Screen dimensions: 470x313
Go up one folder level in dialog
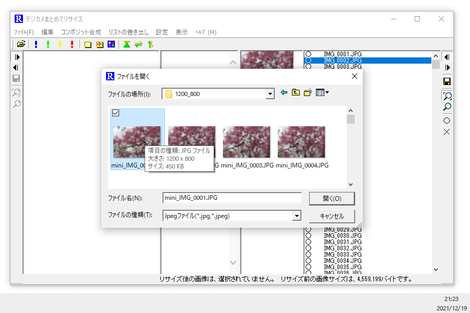(296, 92)
